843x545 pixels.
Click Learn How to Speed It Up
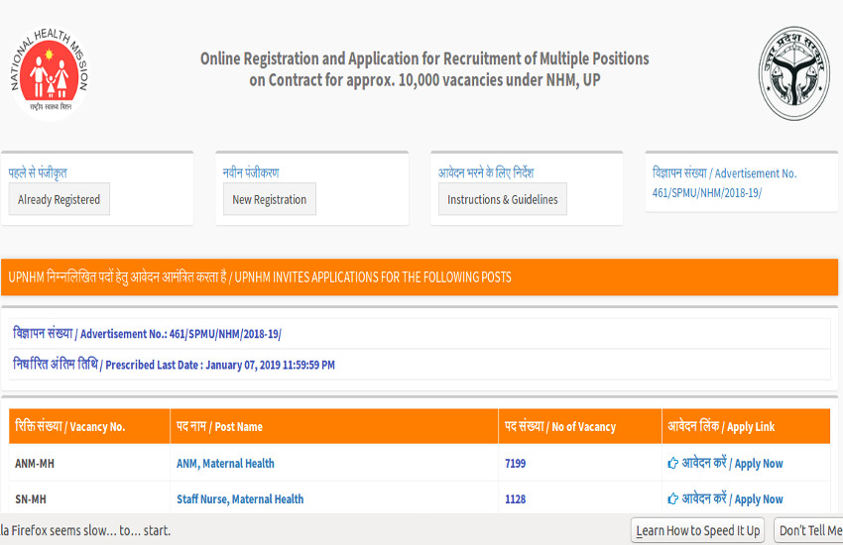tap(698, 530)
